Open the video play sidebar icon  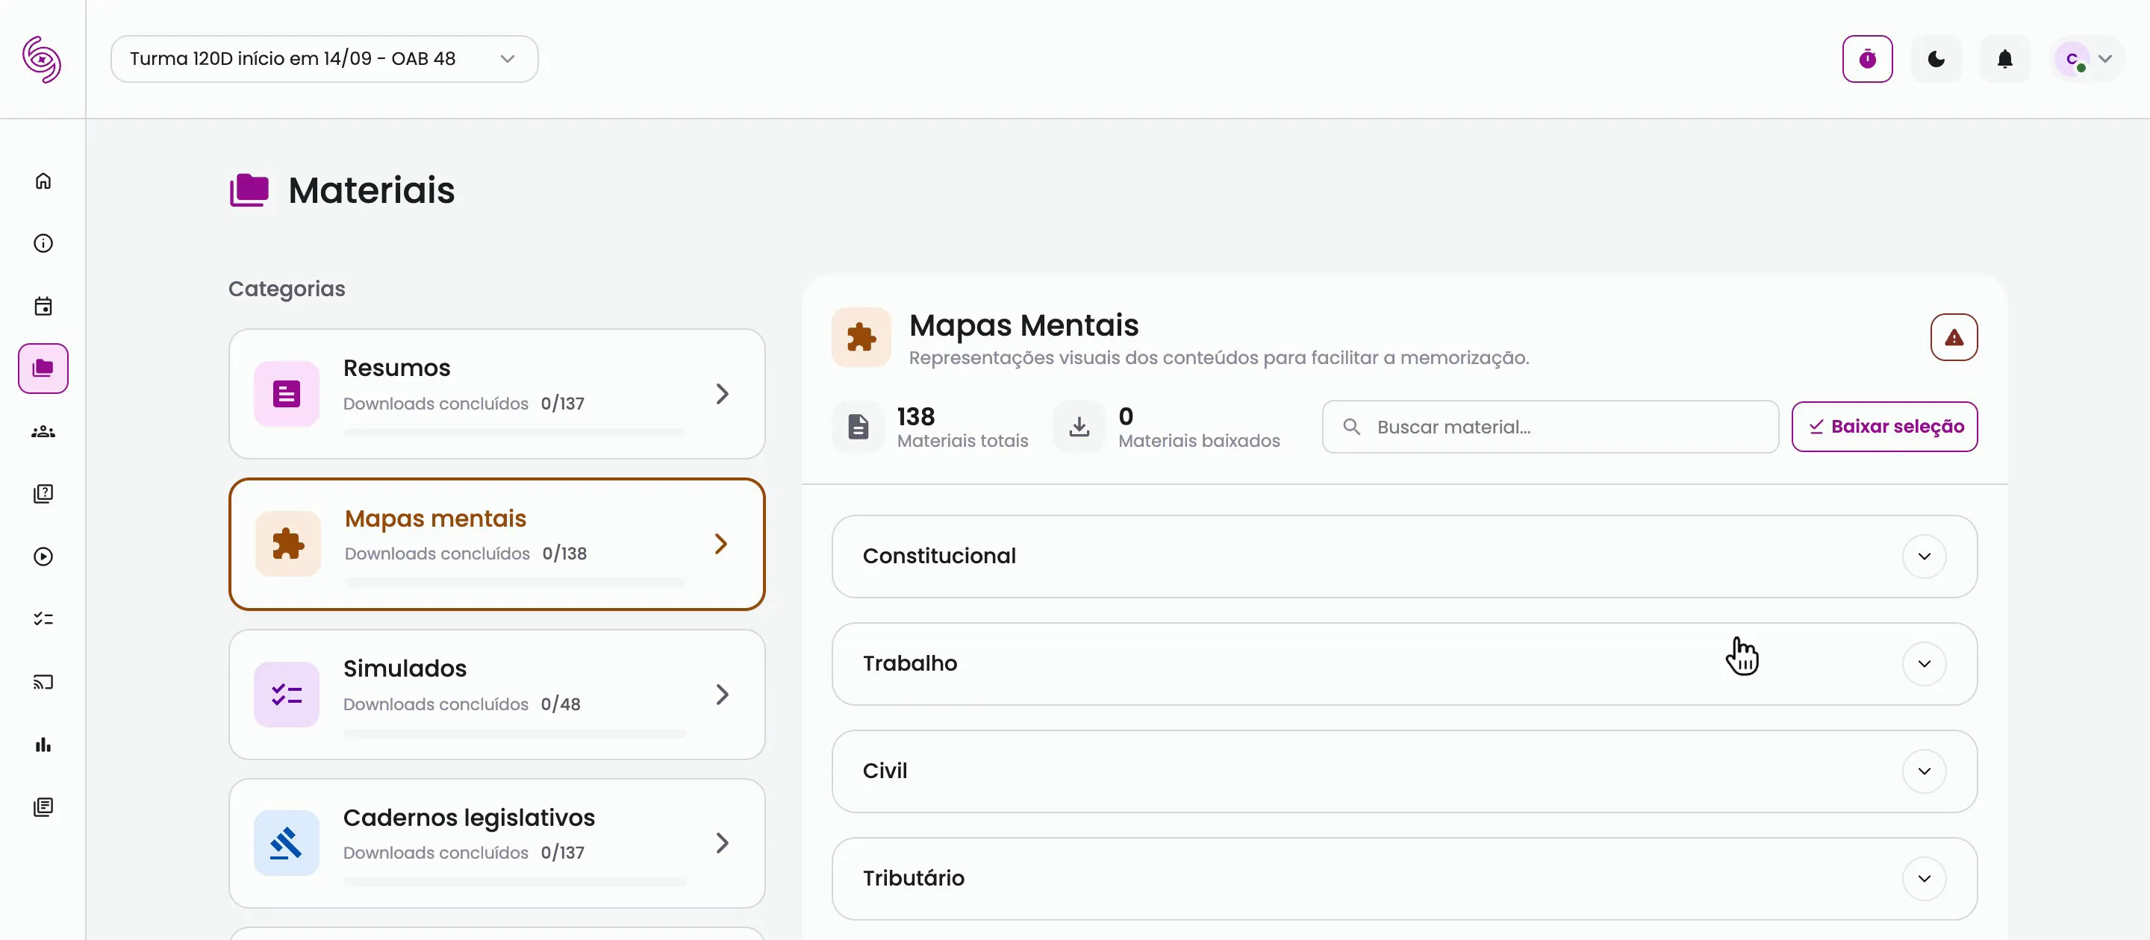(43, 557)
